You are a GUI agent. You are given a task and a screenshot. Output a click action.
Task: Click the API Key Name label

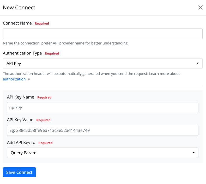[21, 97]
